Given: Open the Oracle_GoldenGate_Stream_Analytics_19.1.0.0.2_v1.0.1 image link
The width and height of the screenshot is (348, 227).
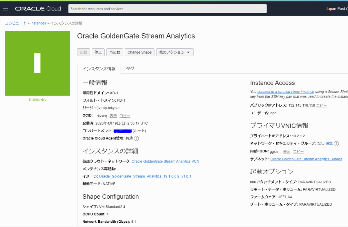Looking at the screenshot, I should pos(145,176).
